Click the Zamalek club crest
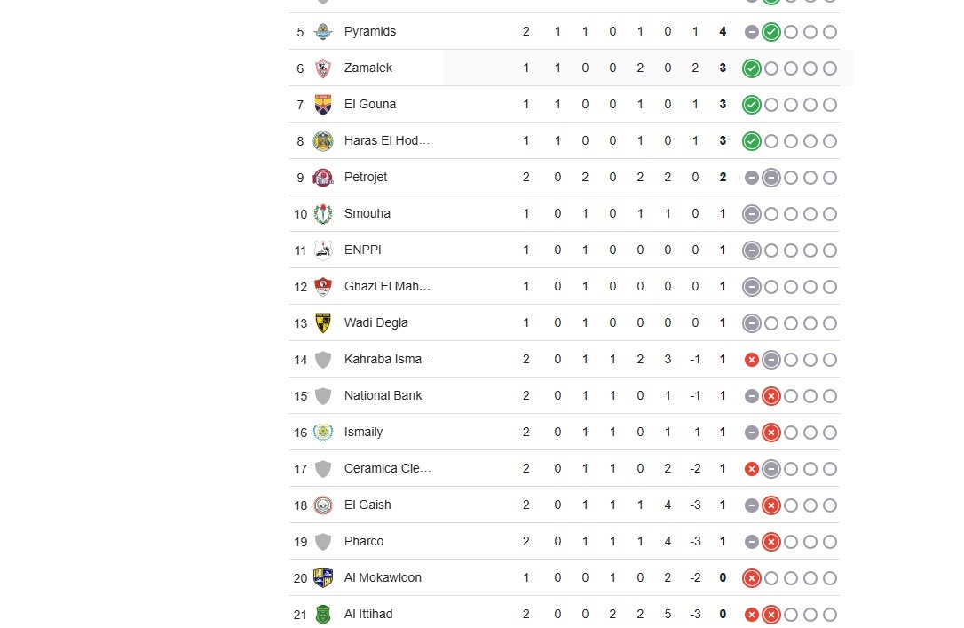This screenshot has width=964, height=628. click(323, 68)
